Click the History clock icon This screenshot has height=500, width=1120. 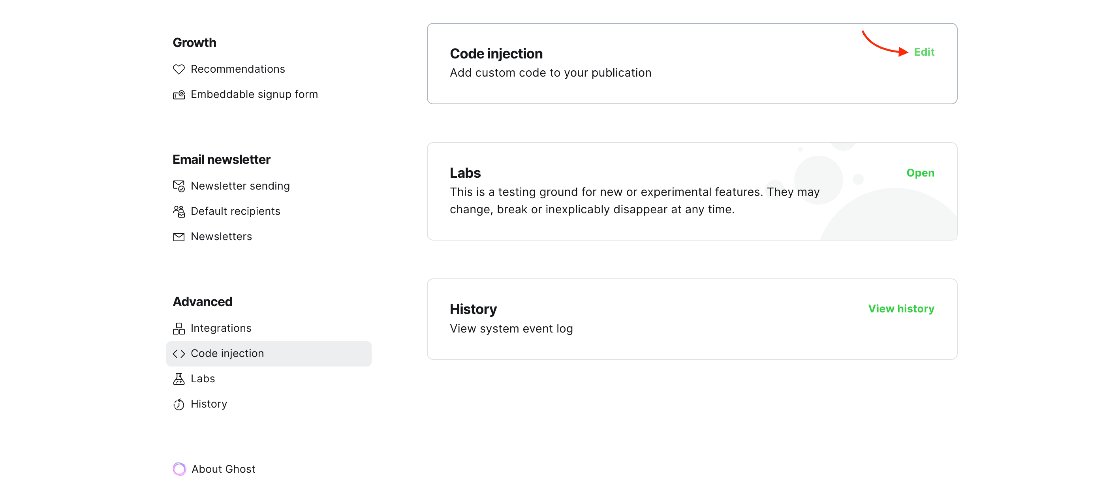click(x=179, y=404)
